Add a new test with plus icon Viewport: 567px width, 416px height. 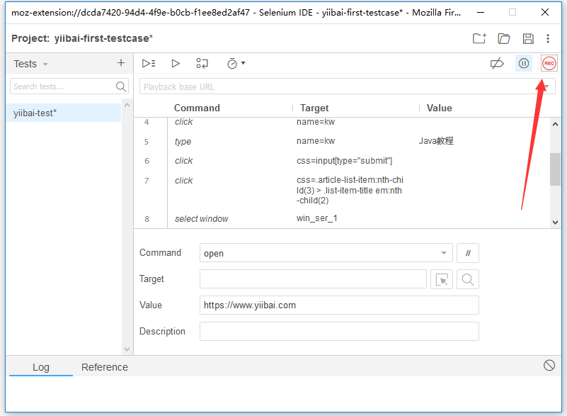(x=121, y=63)
